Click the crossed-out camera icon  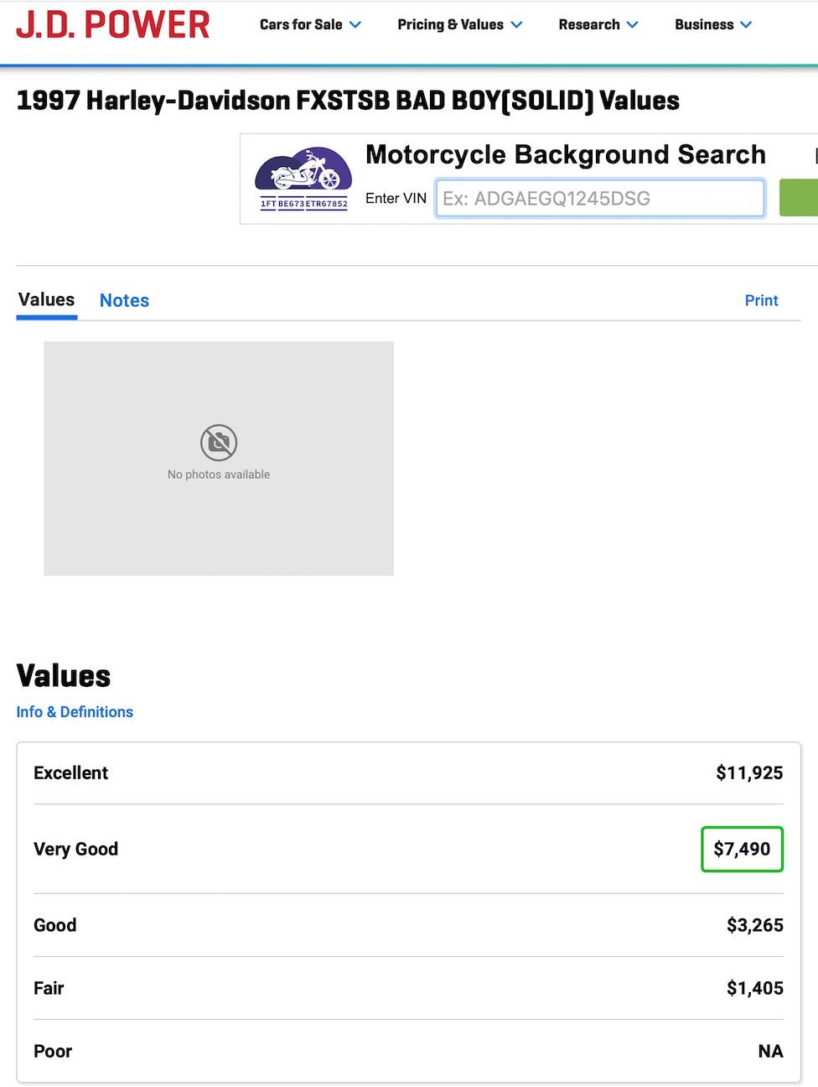[219, 442]
